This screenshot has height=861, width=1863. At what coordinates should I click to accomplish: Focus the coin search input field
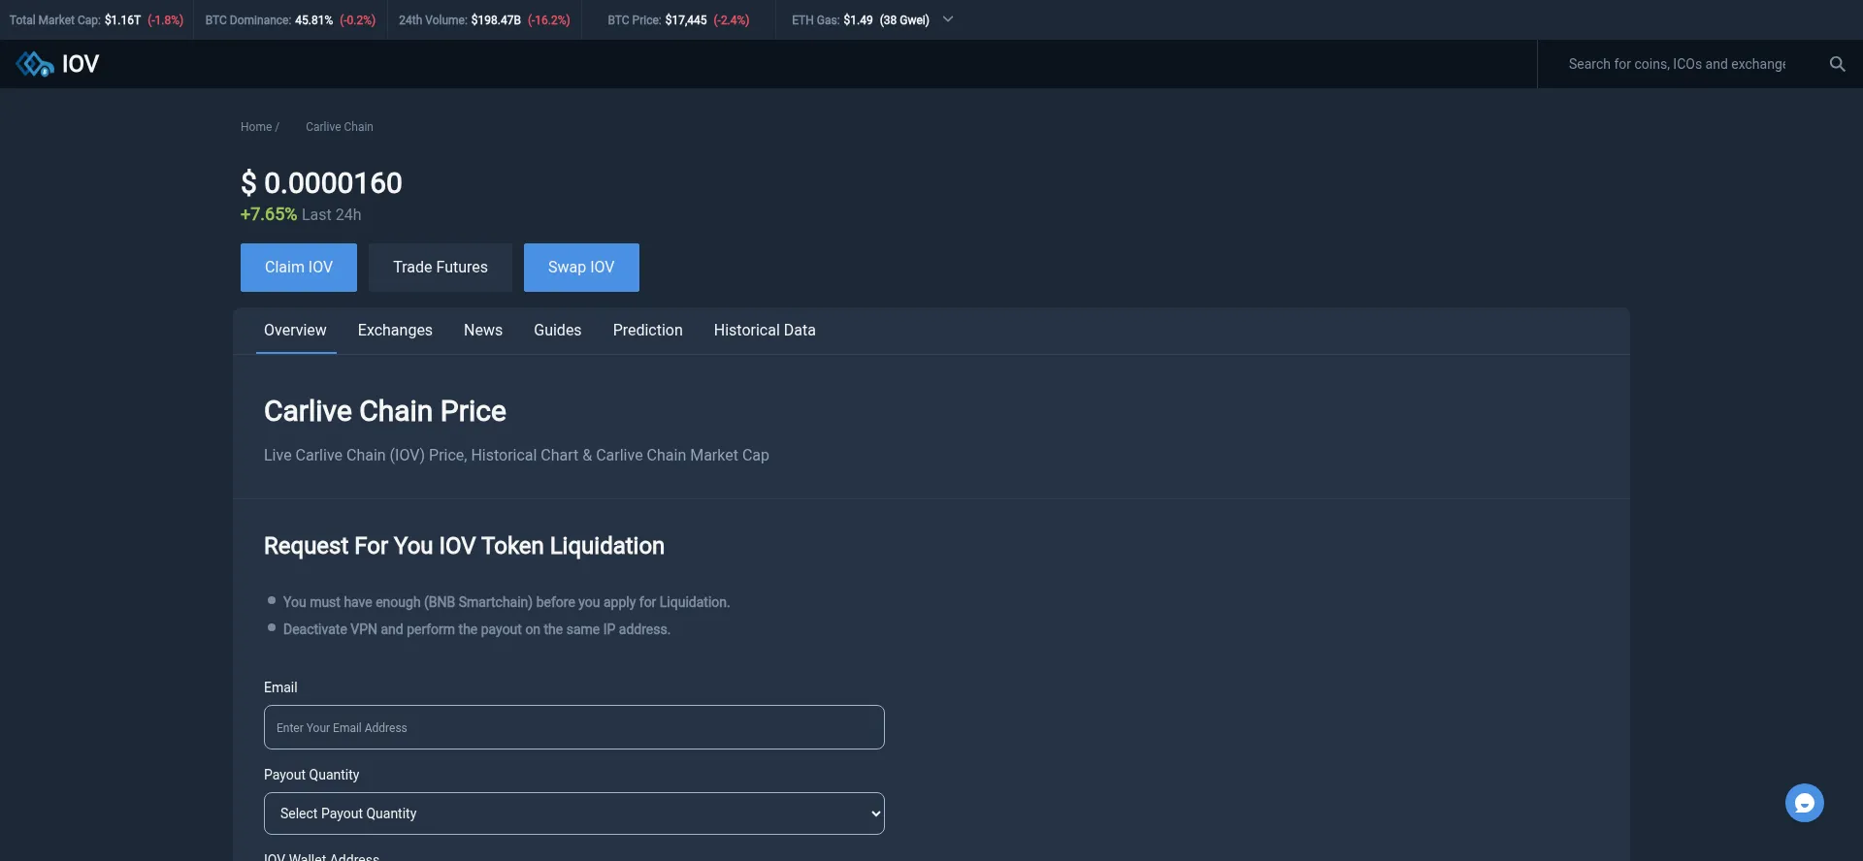(1677, 64)
